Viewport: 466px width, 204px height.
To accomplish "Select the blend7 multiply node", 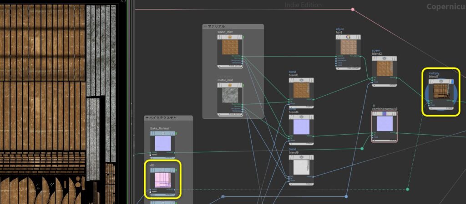I will pos(441,93).
